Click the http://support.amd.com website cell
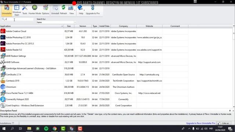Image resolution: width=235 pixels, height=132 pixels. click(149, 62)
